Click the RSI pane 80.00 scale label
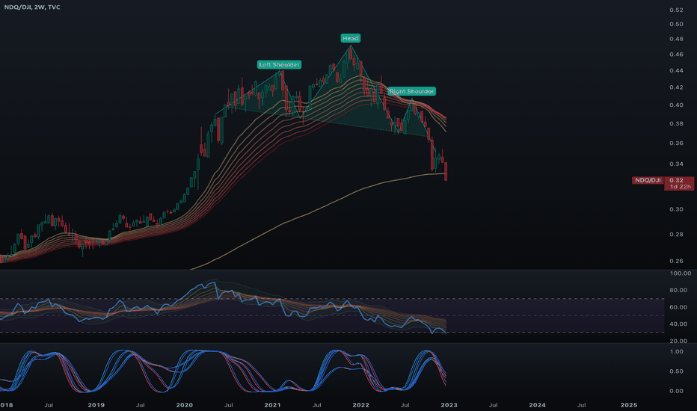Screen dimensions: 697x411 click(678, 291)
